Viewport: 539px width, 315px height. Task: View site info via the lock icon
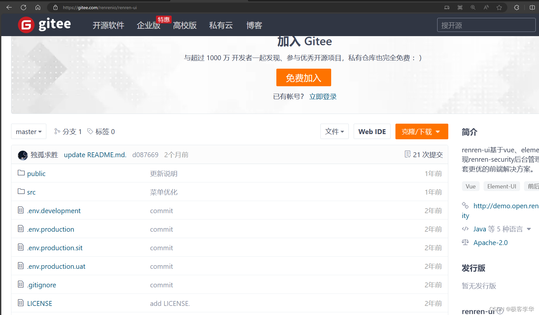click(x=55, y=7)
